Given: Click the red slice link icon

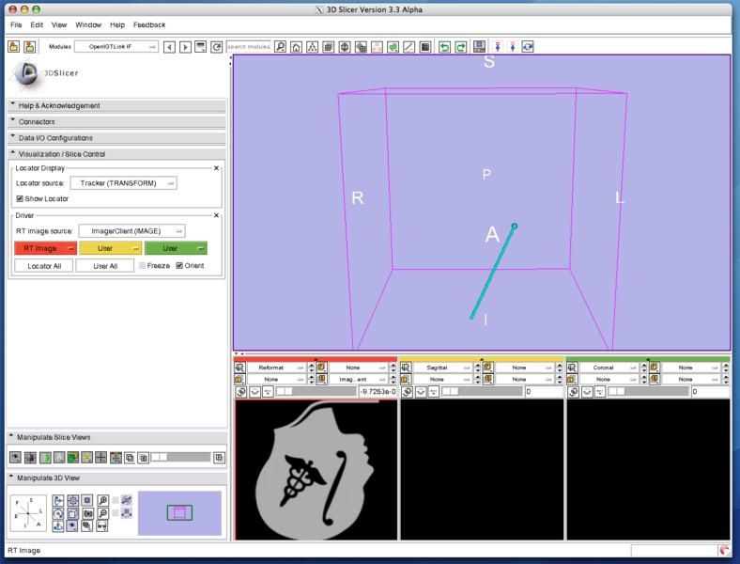Looking at the screenshot, I should pos(240,392).
